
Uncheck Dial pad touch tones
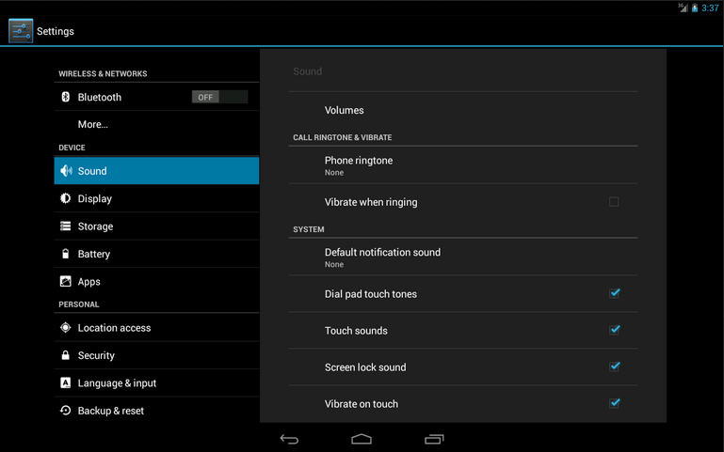(614, 293)
